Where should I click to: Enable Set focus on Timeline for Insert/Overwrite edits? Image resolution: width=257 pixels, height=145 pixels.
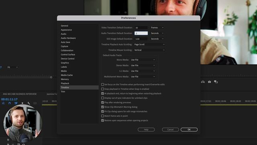pos(103,85)
